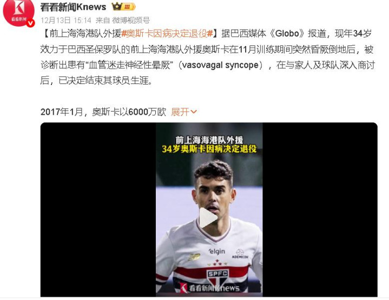
Task: Click the post timestamp 12月13日 15:14
Action: pyautogui.click(x=66, y=20)
